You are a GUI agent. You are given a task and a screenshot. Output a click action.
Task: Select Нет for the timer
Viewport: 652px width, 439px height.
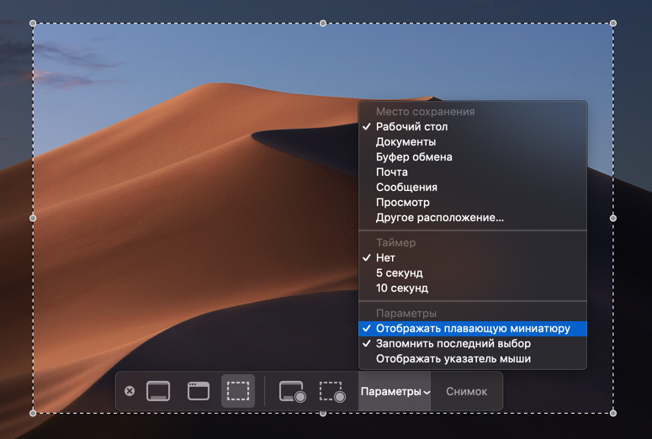(x=385, y=258)
